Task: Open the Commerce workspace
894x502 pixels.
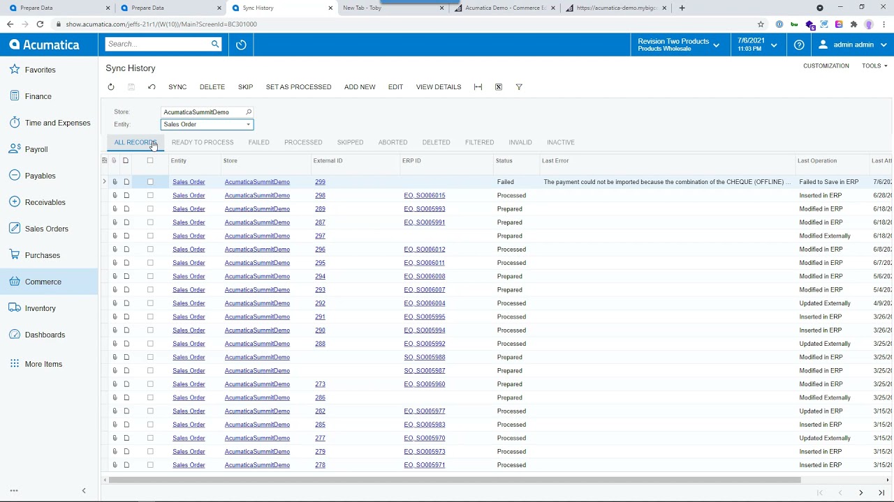Action: pos(49,282)
